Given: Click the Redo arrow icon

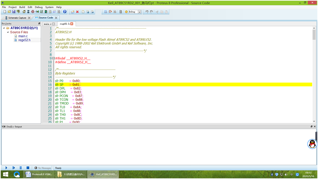Looking at the screenshot, I should tap(152, 12).
